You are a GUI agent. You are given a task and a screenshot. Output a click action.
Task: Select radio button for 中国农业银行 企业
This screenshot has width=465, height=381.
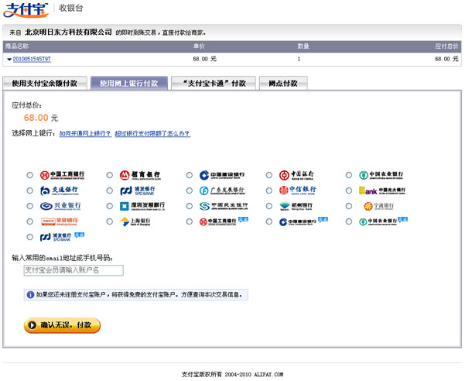coord(349,221)
